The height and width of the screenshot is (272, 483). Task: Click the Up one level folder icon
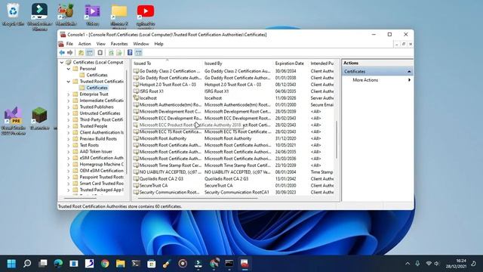point(81,53)
